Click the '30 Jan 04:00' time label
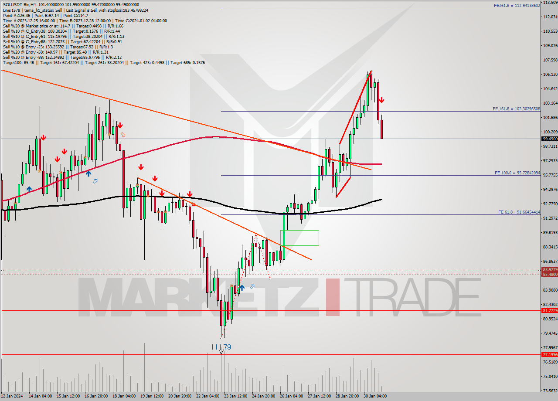Viewport: 558px width, 401px height. coord(375,397)
